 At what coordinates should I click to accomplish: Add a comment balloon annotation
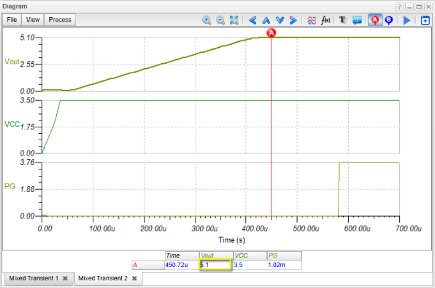point(357,20)
